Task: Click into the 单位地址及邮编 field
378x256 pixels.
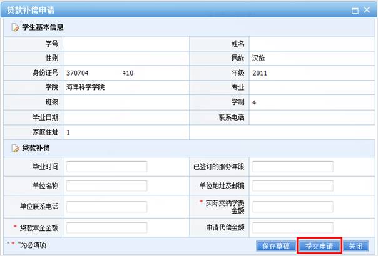Action: [292, 186]
